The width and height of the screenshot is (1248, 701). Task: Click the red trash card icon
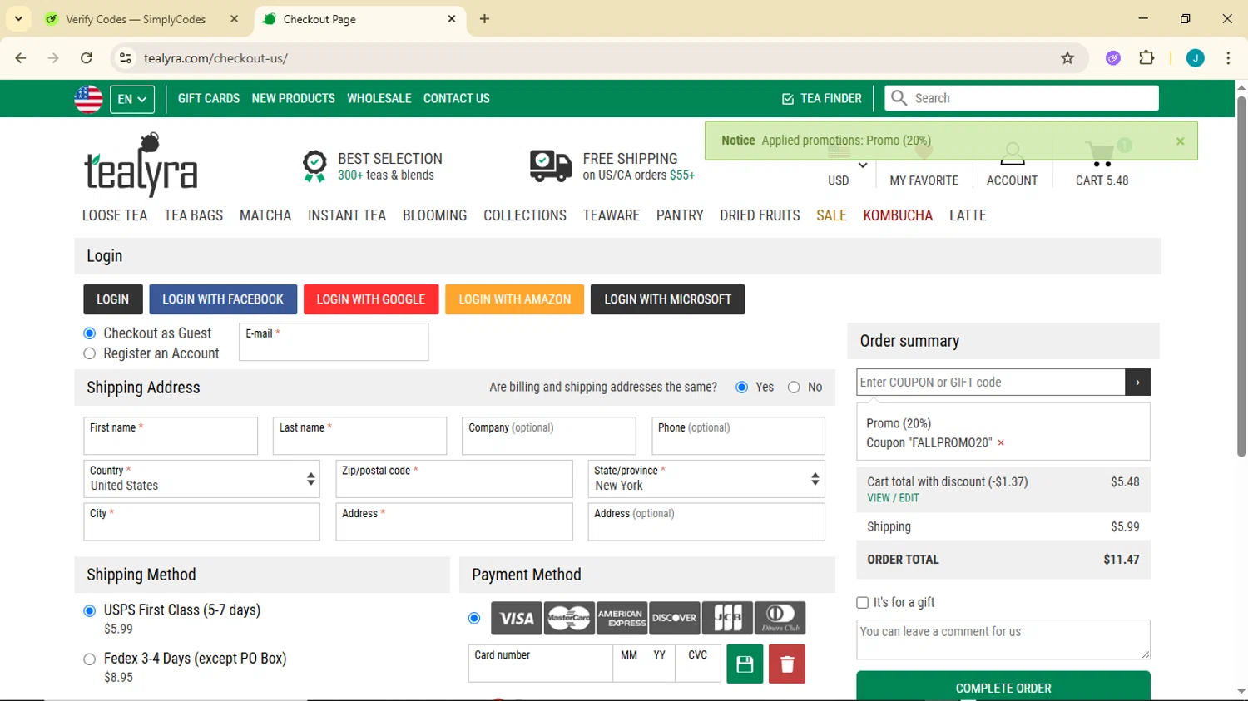tap(787, 664)
